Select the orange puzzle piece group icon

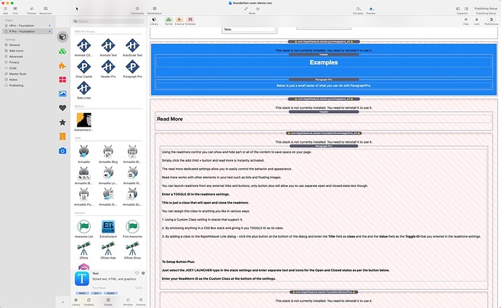click(62, 66)
